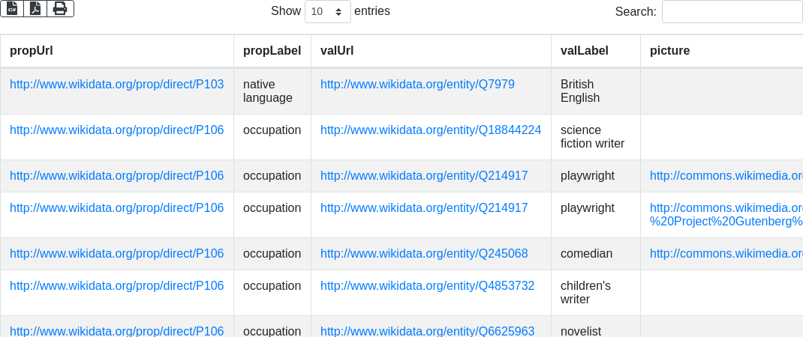Sort by valUrl column header
This screenshot has width=803, height=337.
tap(337, 51)
